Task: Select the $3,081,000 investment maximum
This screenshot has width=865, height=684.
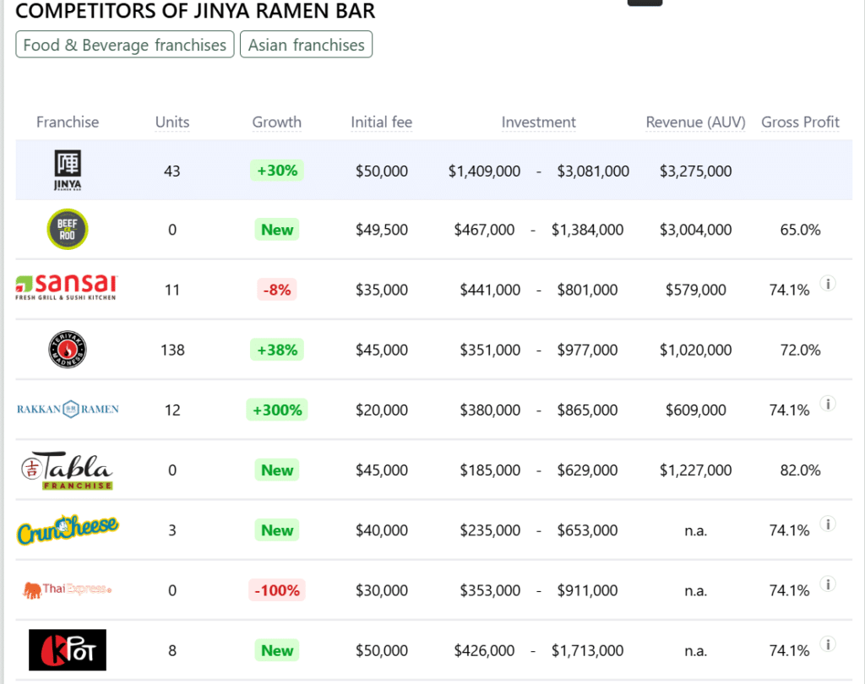Action: click(x=593, y=171)
